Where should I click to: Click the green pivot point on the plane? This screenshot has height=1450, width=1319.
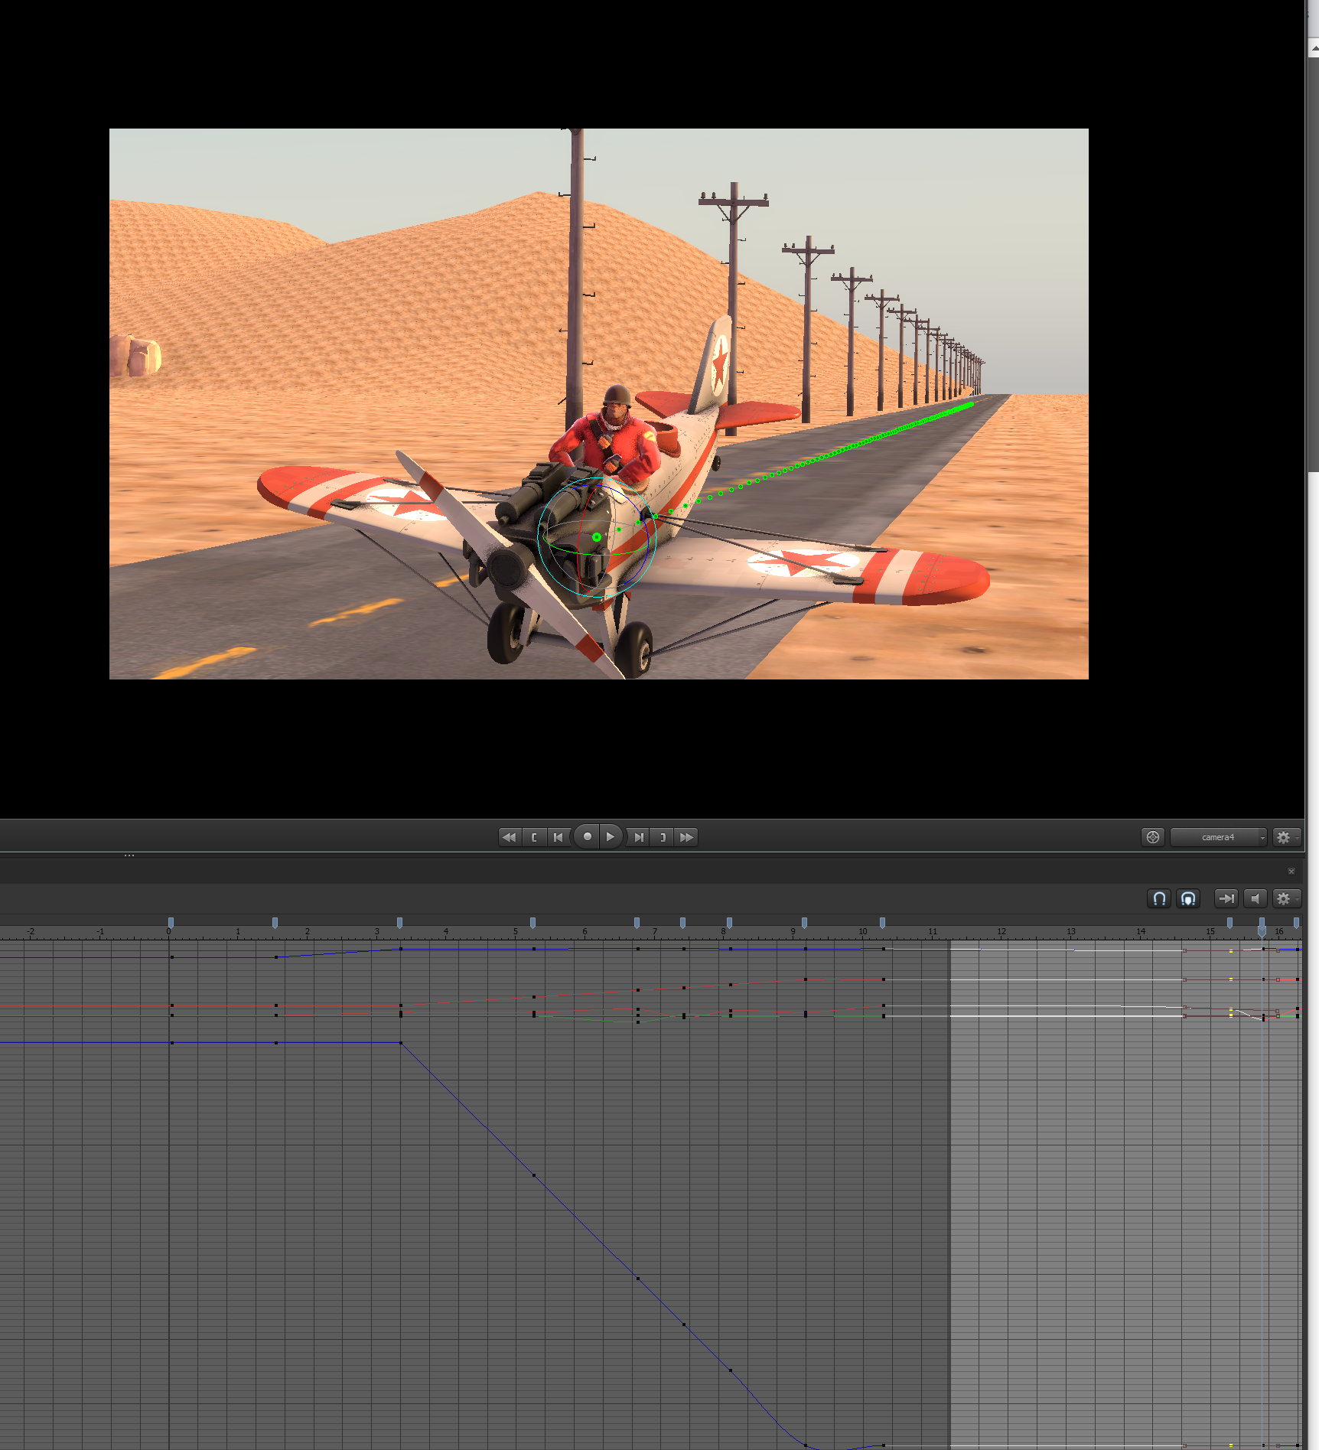tap(595, 538)
